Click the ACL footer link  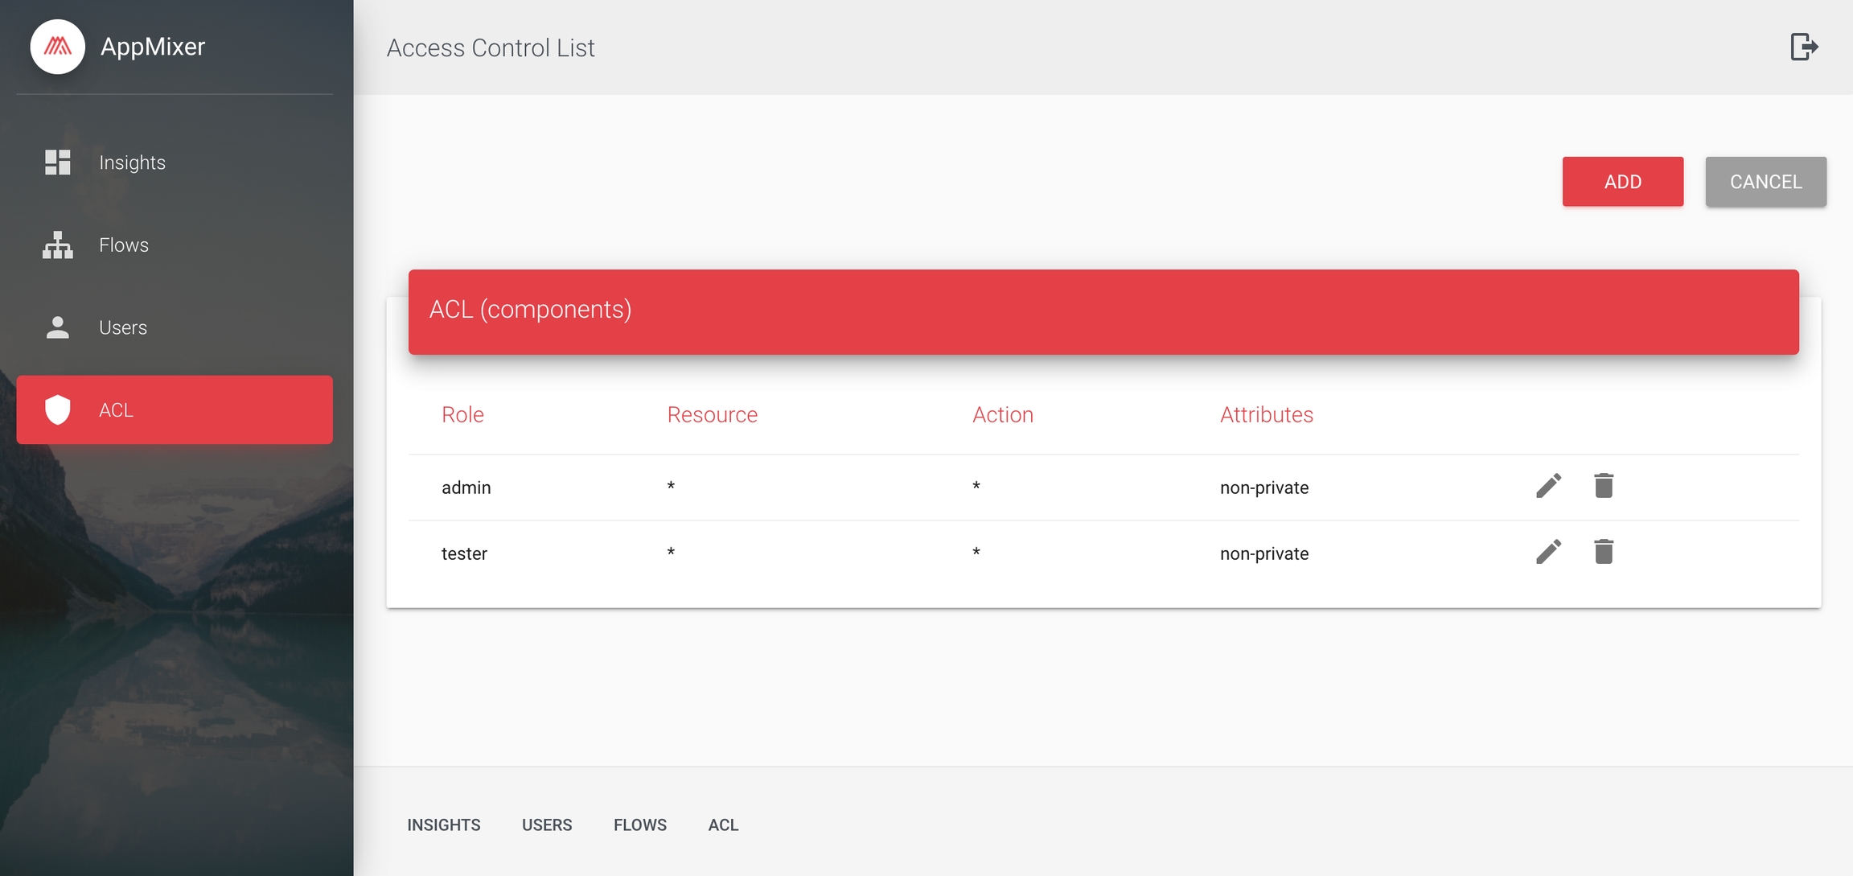723,825
